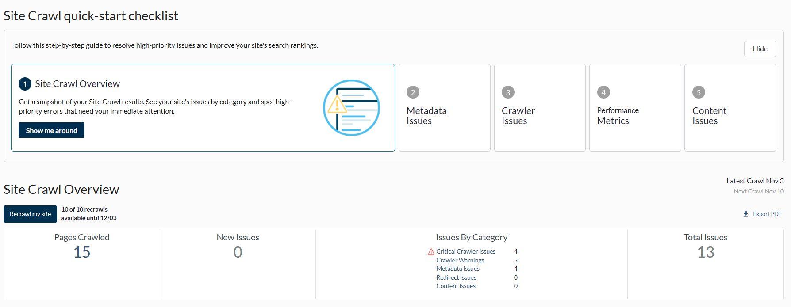Hide the quick-start checklist
This screenshot has height=307, width=791.
pos(760,49)
